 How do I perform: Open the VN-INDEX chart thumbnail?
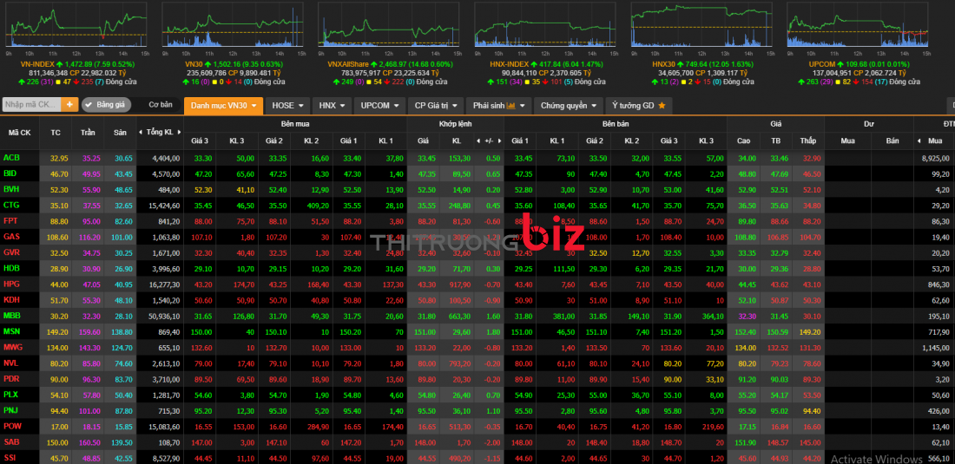pyautogui.click(x=76, y=24)
